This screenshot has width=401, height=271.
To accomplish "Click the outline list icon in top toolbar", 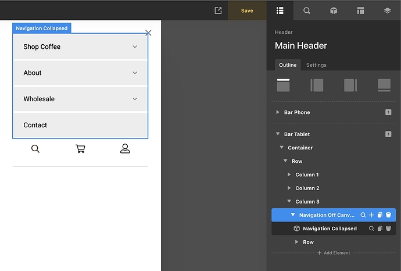I will (x=280, y=10).
